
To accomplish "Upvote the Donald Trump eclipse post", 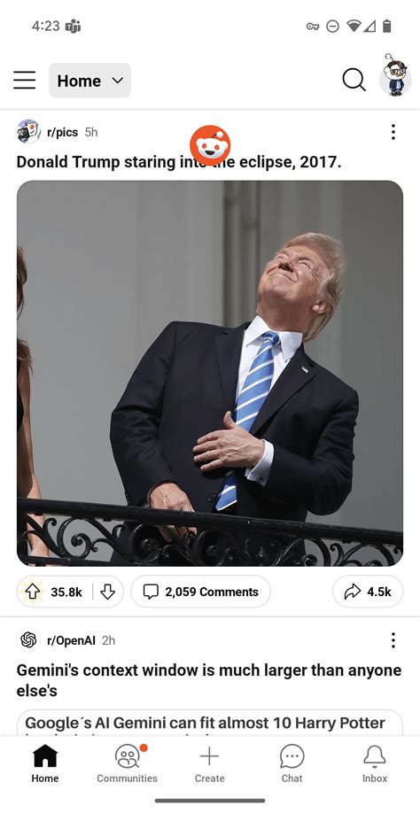I will [x=31, y=592].
